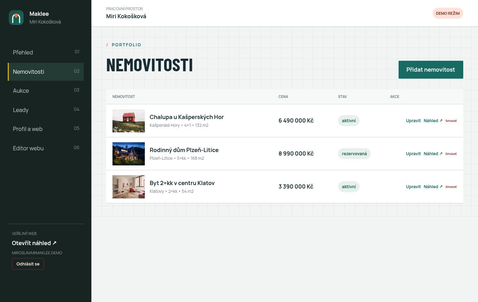Click the price 3 390 000 Kč
This screenshot has height=302, width=478.
pos(296,186)
